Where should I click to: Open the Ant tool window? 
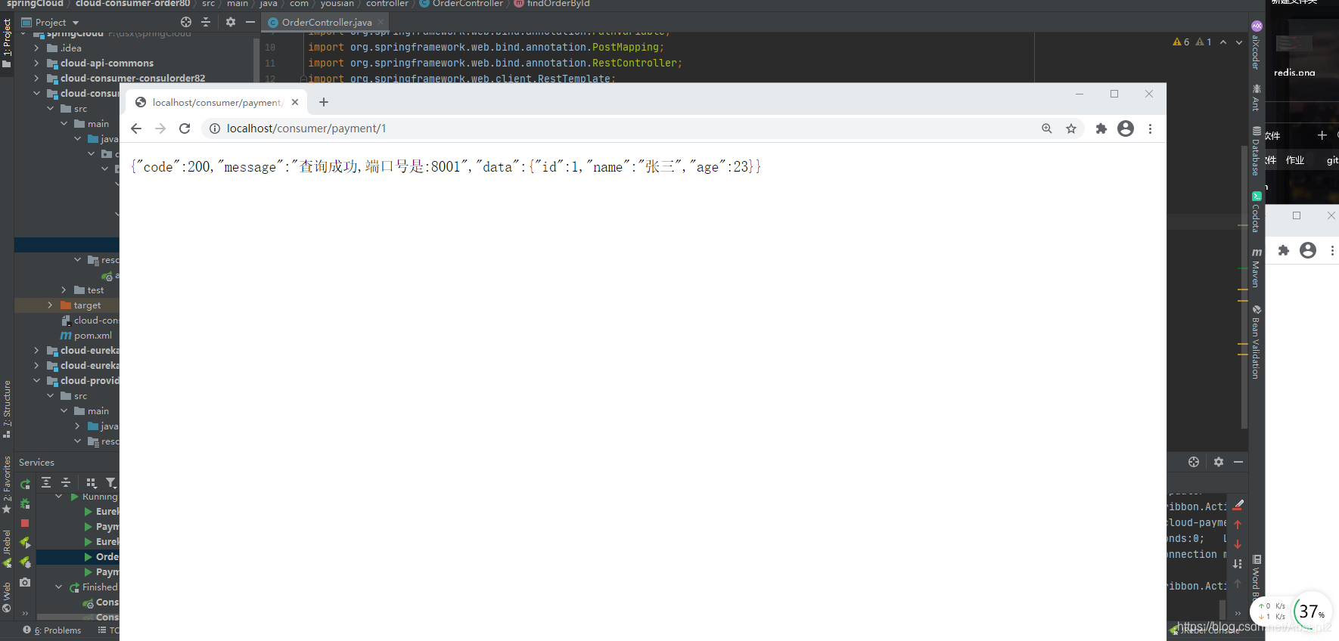coord(1256,98)
